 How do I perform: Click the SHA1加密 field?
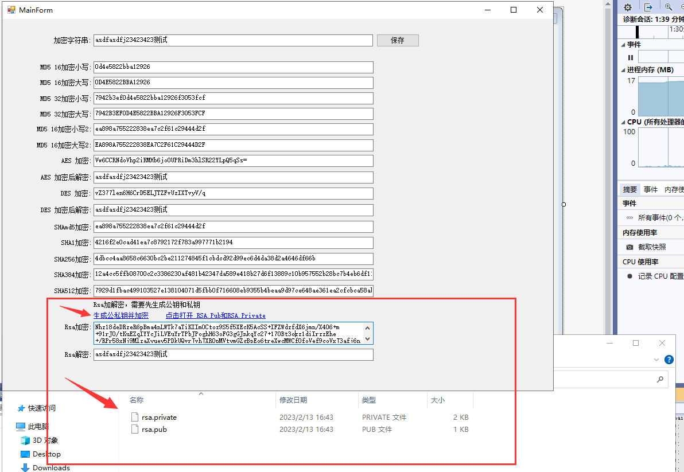tap(234, 243)
